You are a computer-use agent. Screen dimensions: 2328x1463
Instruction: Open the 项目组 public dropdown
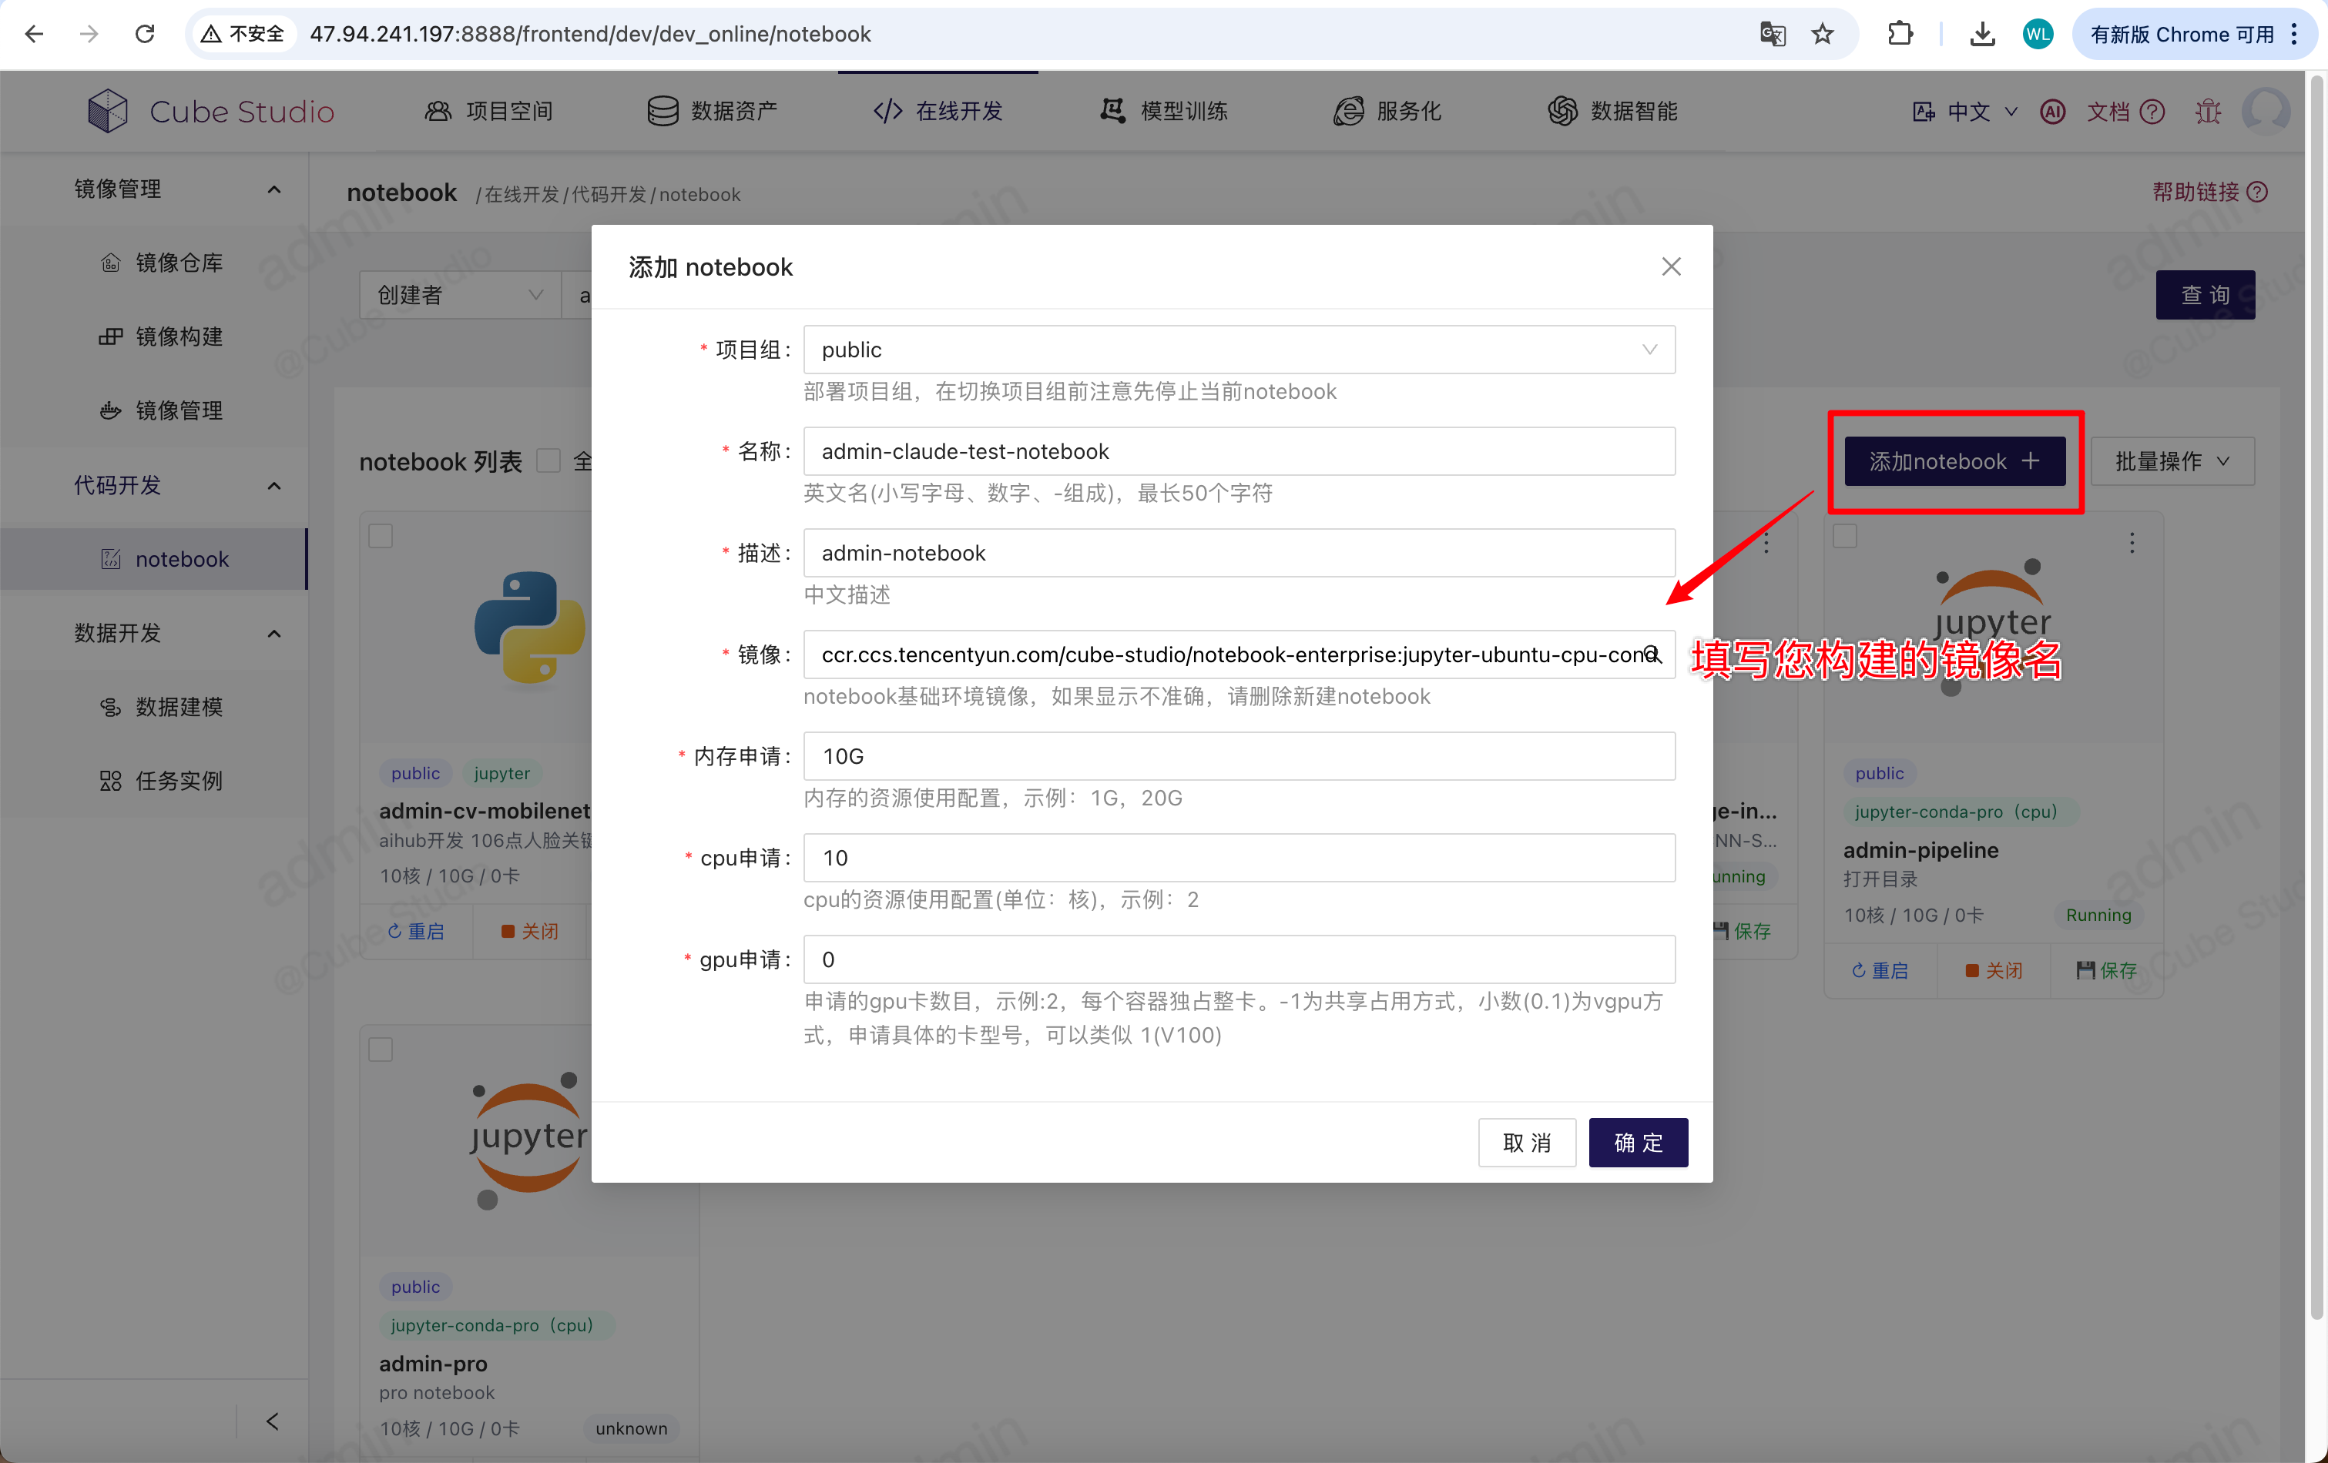coord(1239,350)
